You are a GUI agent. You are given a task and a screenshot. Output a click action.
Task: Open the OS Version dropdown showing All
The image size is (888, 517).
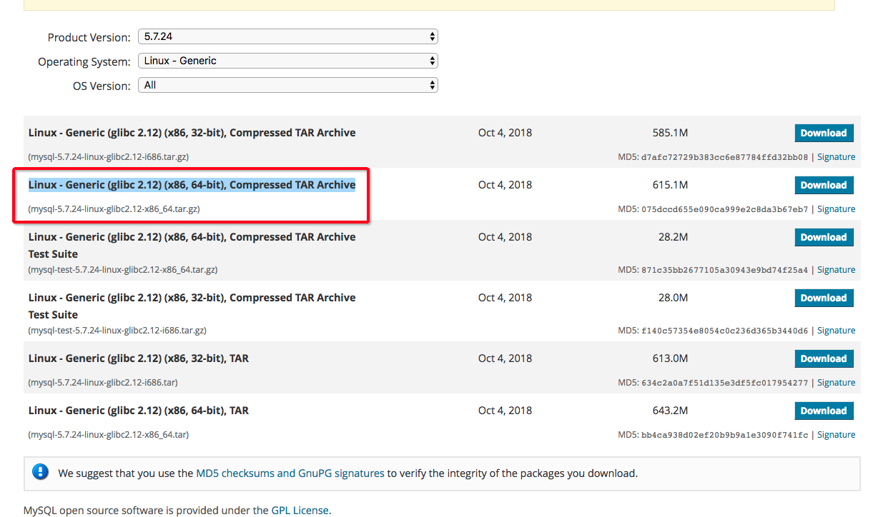pos(287,85)
